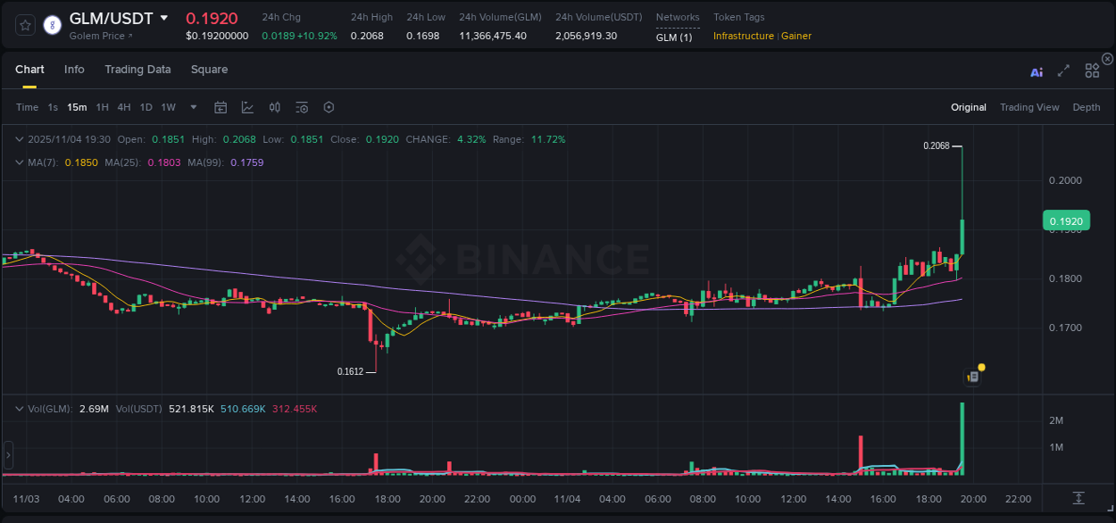The width and height of the screenshot is (1116, 523).
Task: Open the Square tab
Action: click(x=209, y=70)
